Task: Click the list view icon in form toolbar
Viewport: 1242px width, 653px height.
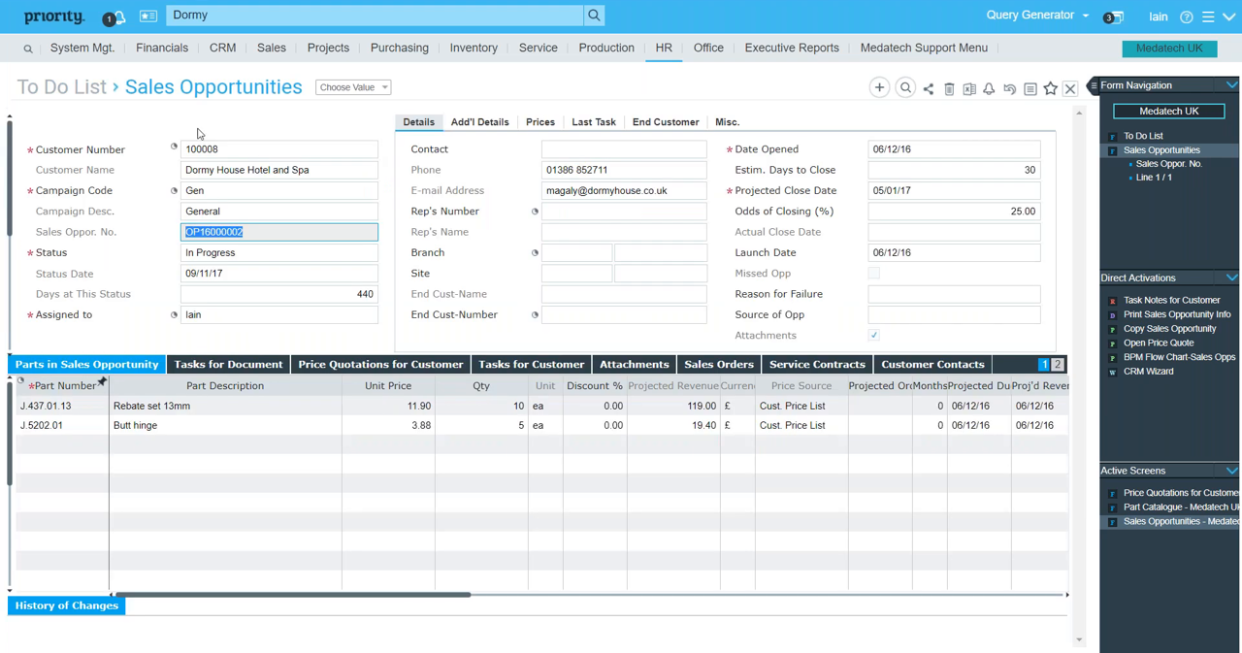Action: 1030,89
